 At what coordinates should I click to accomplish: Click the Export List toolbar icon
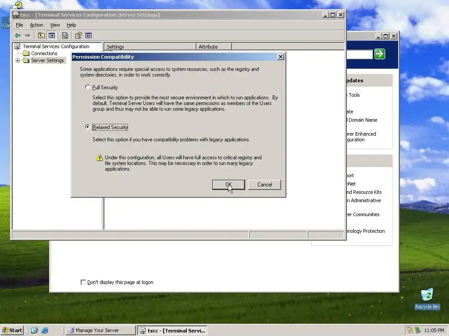[65, 35]
